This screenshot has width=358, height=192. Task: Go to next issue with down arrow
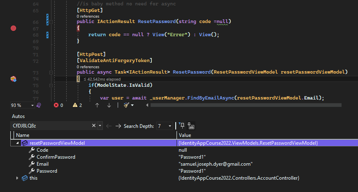tap(109, 105)
